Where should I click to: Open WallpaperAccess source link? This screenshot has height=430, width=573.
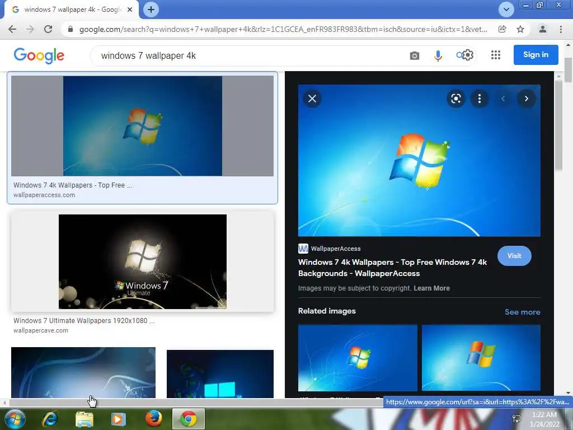click(x=329, y=249)
